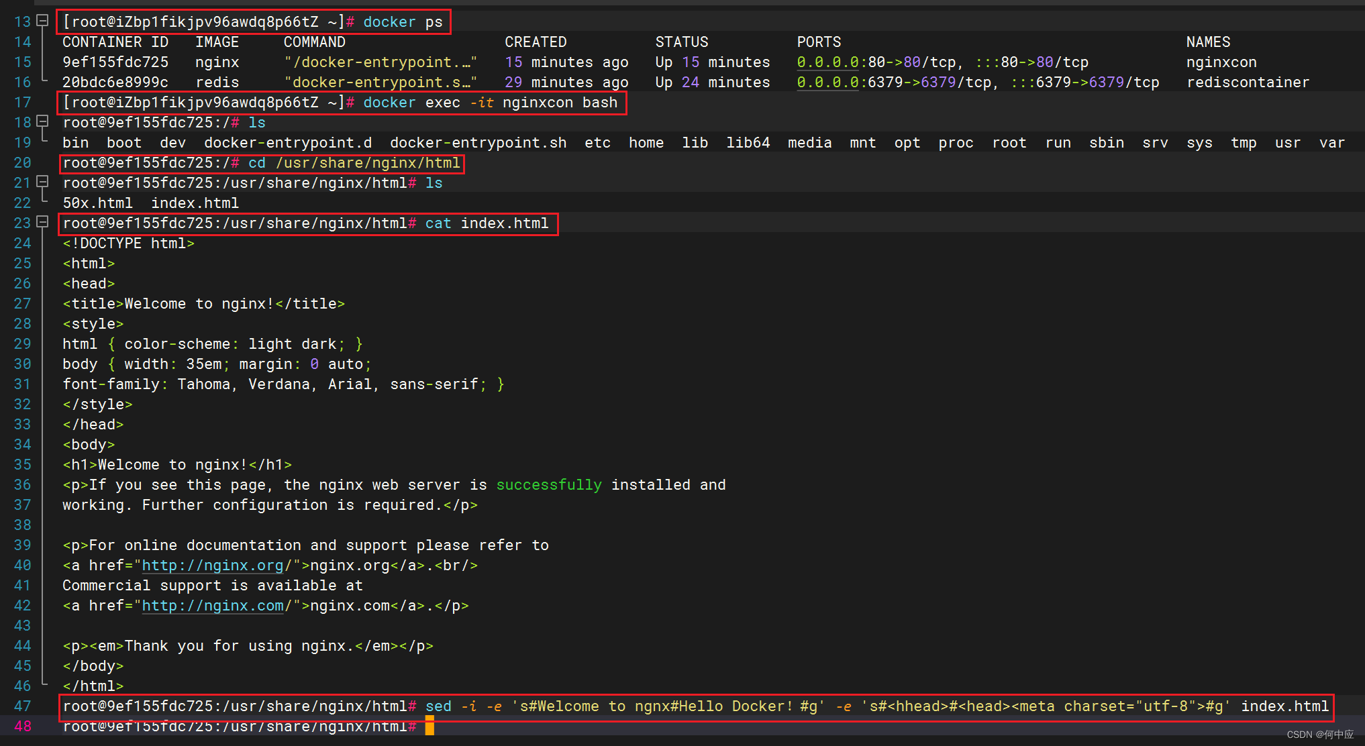1365x746 pixels.
Task: Click 'Up 15 minutes' status value
Action: pos(713,62)
